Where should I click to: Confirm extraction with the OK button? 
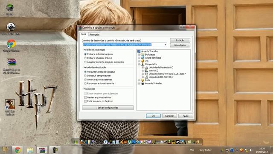tap(153, 116)
